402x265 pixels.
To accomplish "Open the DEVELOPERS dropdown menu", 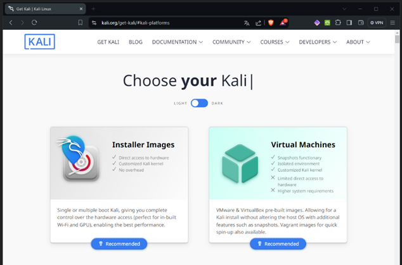I will tap(318, 42).
